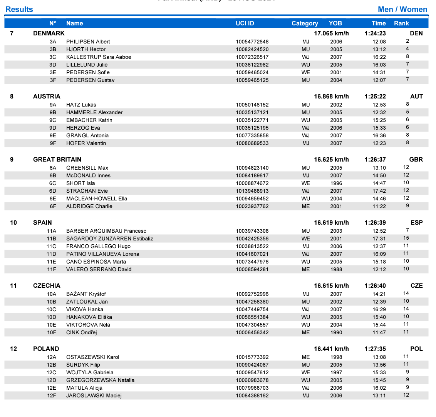Select rider CANO ESPINOSA Marta
The height and width of the screenshot is (417, 436).
[96, 262]
